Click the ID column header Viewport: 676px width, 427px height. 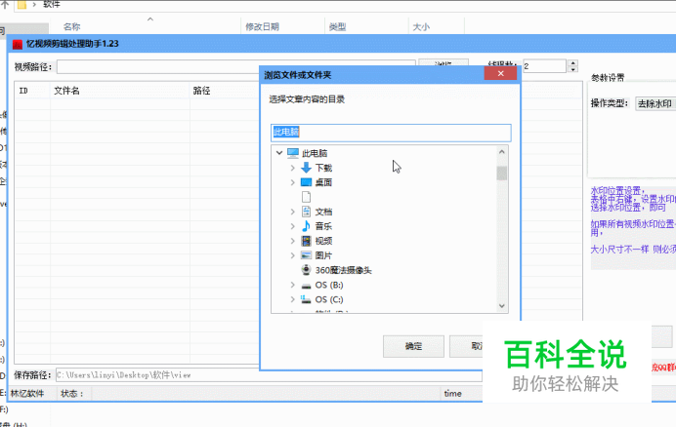point(32,91)
